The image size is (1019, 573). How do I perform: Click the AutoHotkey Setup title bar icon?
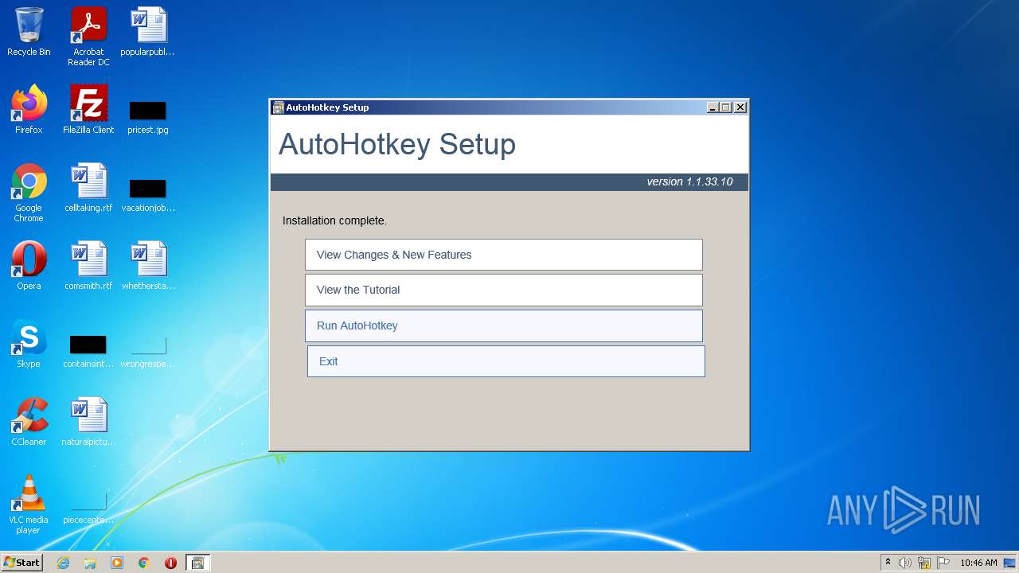(x=278, y=107)
